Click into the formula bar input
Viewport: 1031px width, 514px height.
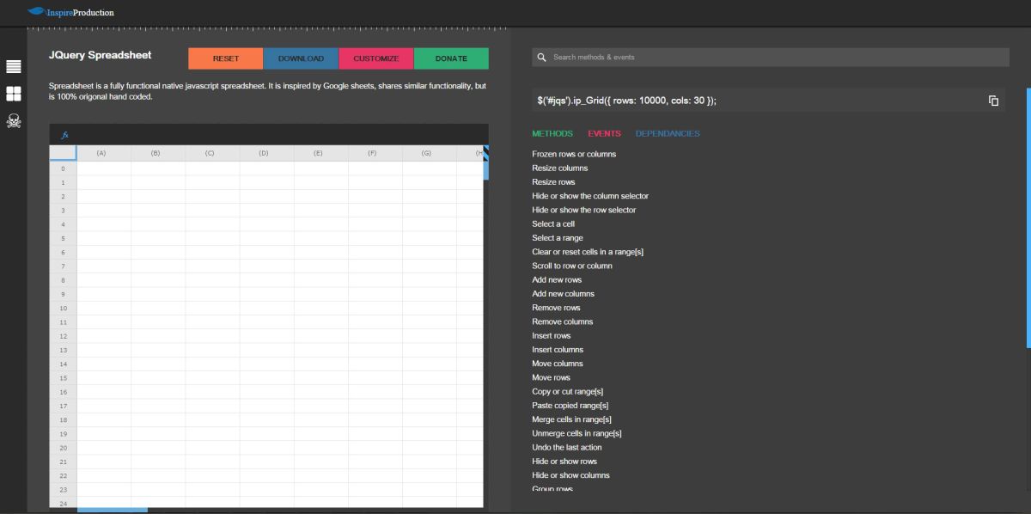click(x=279, y=135)
